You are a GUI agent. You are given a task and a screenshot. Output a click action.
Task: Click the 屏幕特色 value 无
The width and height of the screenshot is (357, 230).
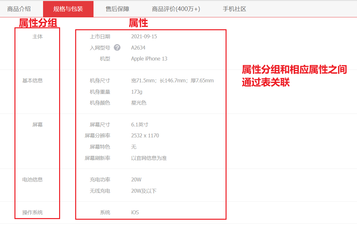click(134, 147)
